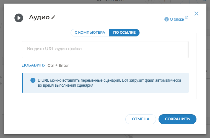Click the narrow right edge strip of the URL field
This screenshot has width=210, height=138.
(188, 49)
